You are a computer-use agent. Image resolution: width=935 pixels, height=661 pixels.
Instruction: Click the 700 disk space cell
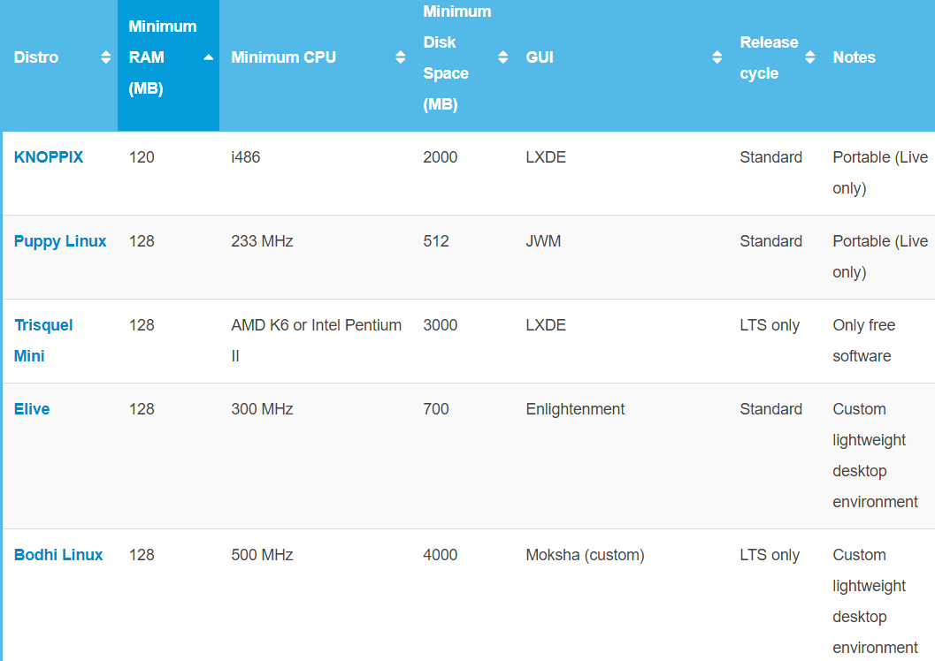pos(436,409)
